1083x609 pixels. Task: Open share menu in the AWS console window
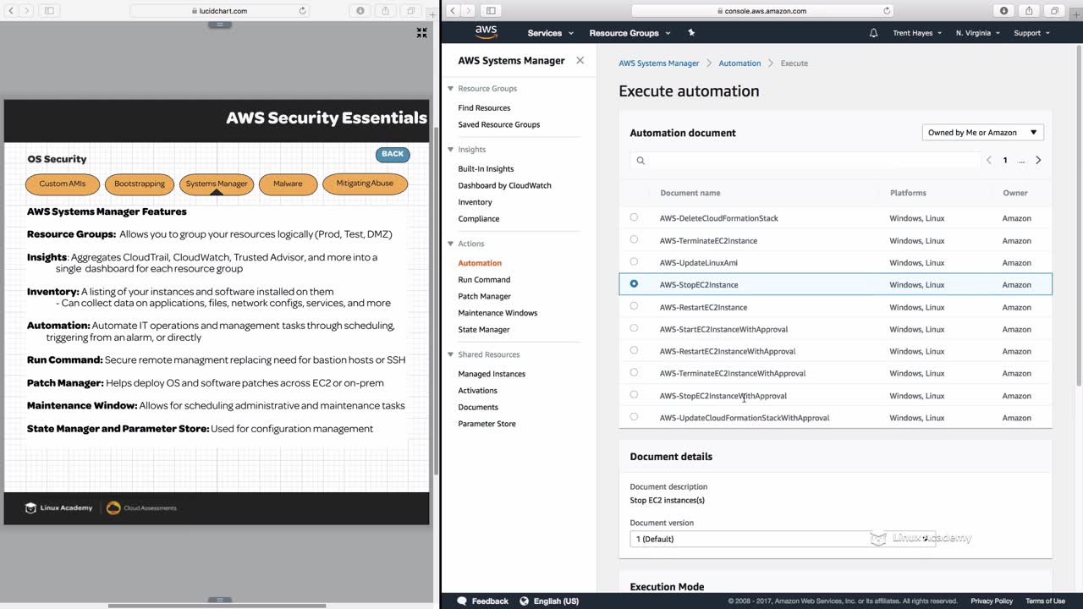(x=1029, y=11)
